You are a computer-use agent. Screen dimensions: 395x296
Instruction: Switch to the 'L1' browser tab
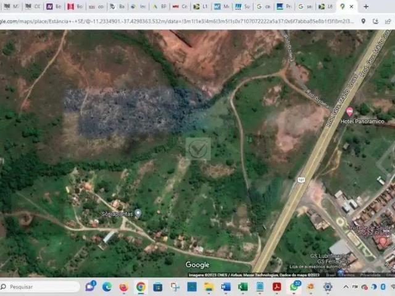click(201, 7)
